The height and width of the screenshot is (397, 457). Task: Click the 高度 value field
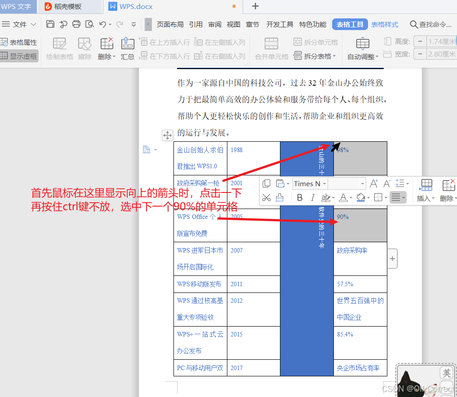coord(442,42)
